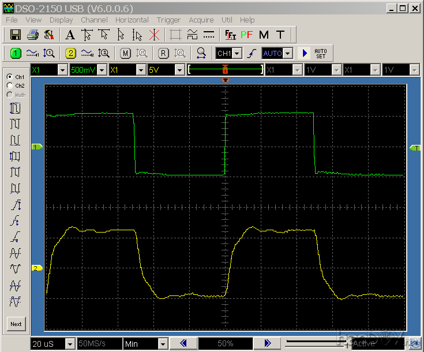
Task: Open the Trigger menu
Action: [x=168, y=20]
